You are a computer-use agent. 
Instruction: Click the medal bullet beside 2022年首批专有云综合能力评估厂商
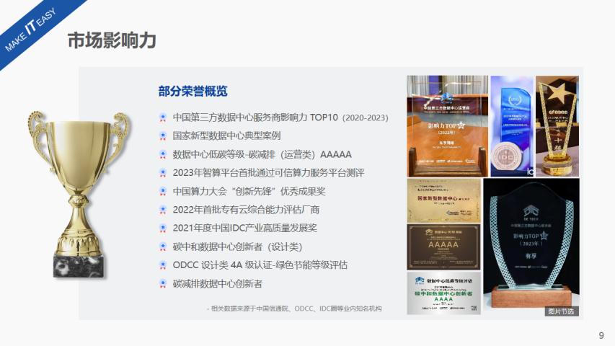163,210
